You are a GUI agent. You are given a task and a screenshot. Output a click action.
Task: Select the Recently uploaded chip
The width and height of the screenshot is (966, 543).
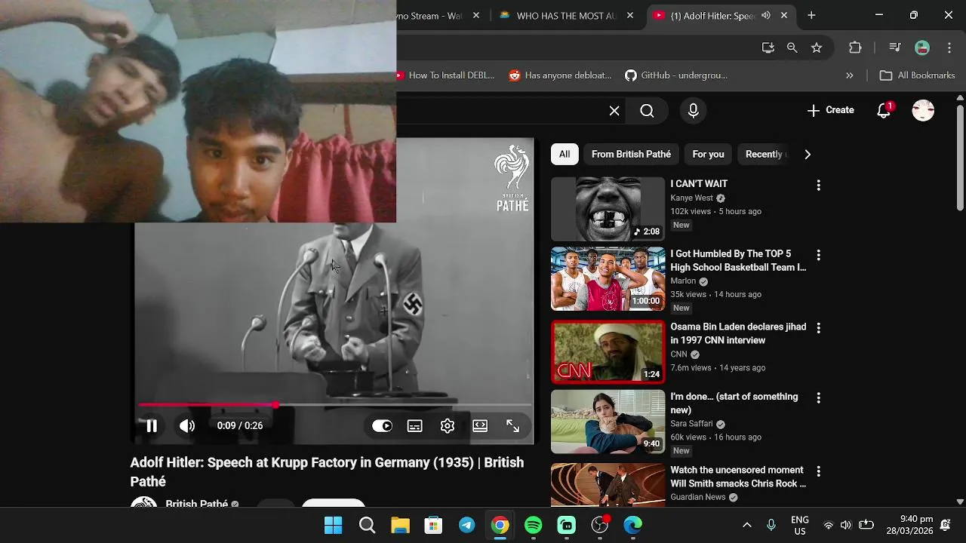pyautogui.click(x=764, y=154)
